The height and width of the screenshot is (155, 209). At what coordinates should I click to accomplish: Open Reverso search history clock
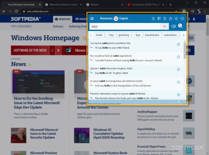pos(182,19)
